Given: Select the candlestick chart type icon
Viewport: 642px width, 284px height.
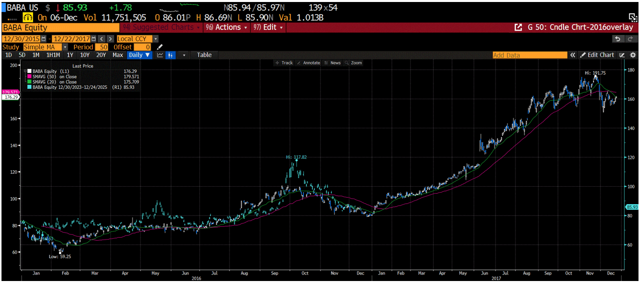Looking at the screenshot, I should (x=171, y=55).
